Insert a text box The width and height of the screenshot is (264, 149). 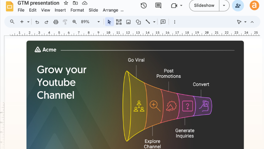[x=119, y=22]
